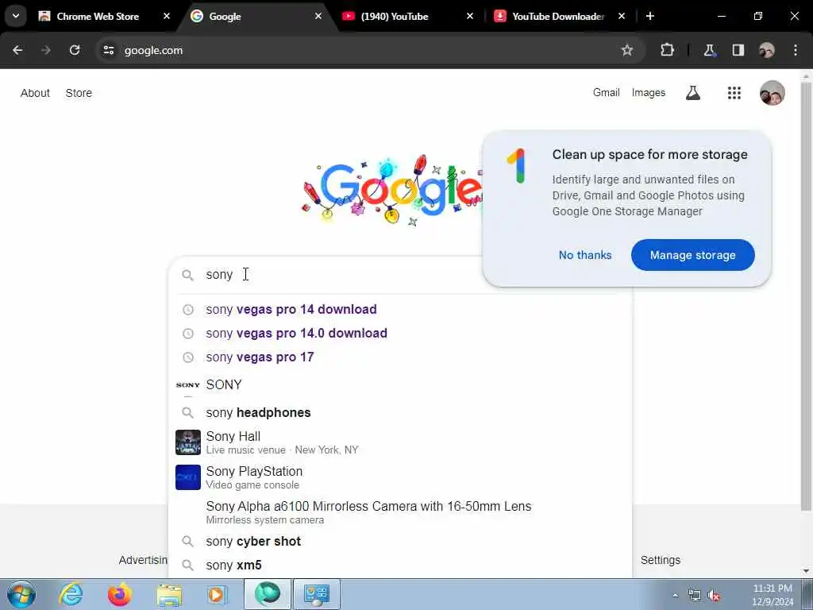Select suggestion sony cyber shot
This screenshot has width=813, height=610.
point(400,541)
